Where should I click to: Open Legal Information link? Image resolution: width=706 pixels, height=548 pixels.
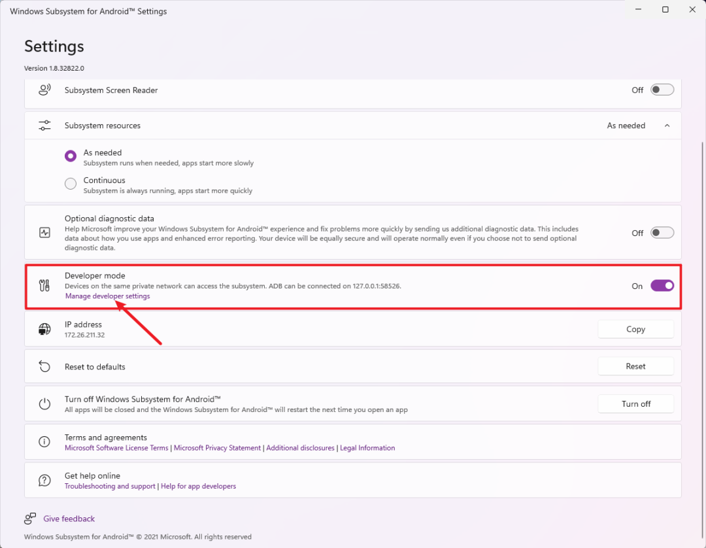click(x=367, y=448)
